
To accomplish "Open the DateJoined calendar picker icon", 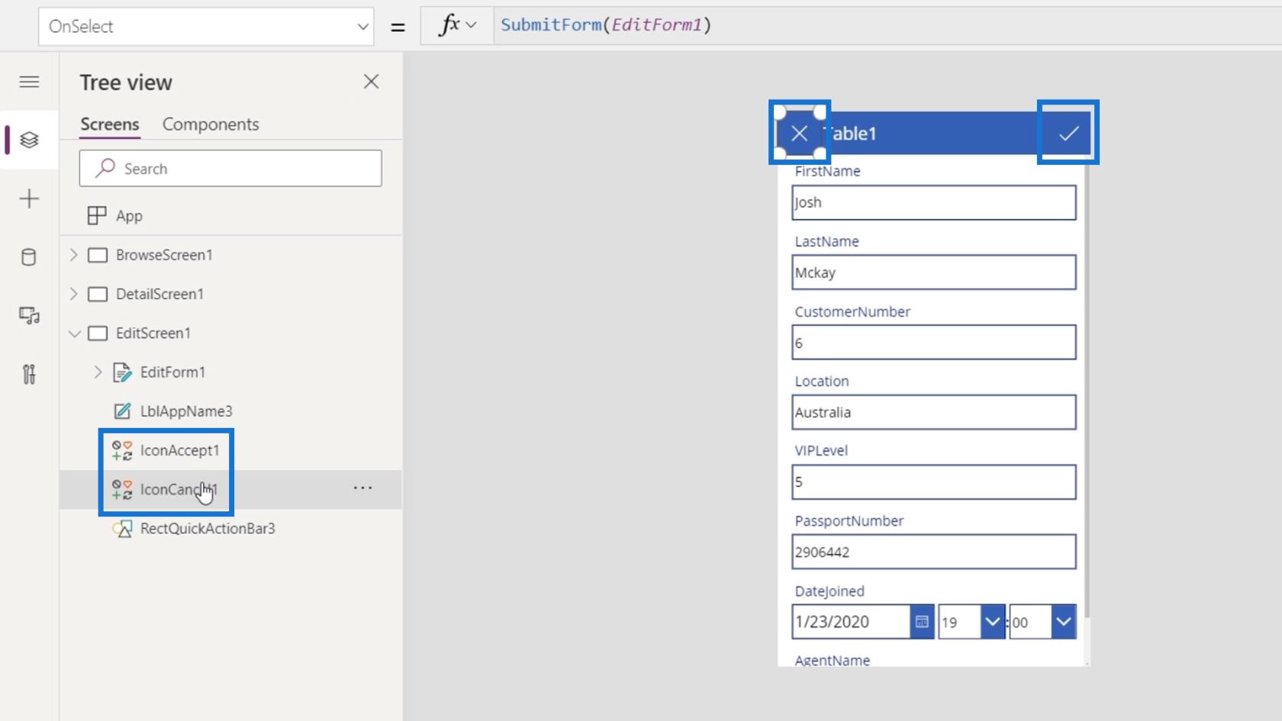I will pyautogui.click(x=922, y=622).
